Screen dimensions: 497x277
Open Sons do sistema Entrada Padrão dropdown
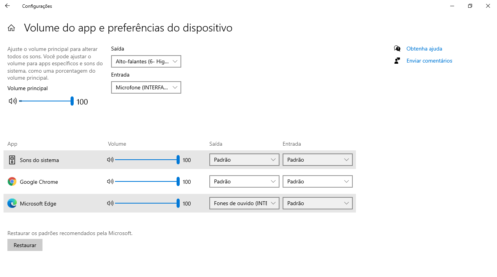click(318, 160)
